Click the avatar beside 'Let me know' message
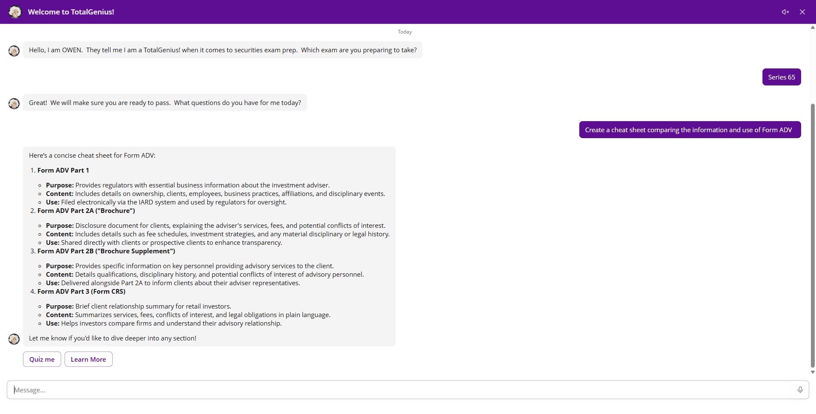 tap(14, 339)
